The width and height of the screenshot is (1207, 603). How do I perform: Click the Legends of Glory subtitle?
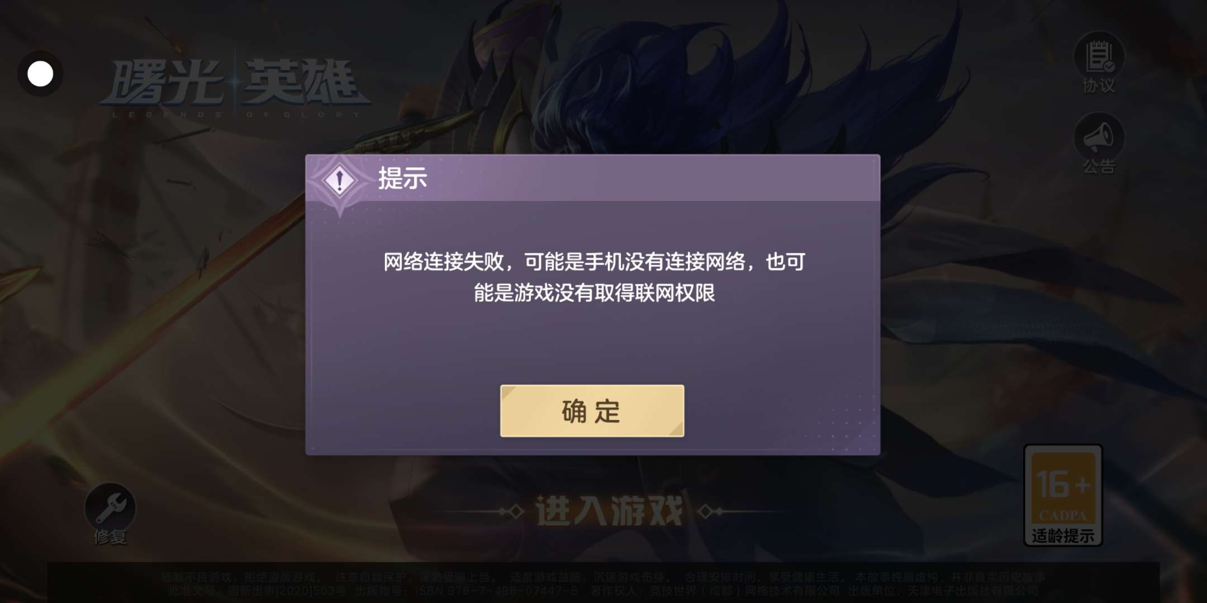click(236, 114)
